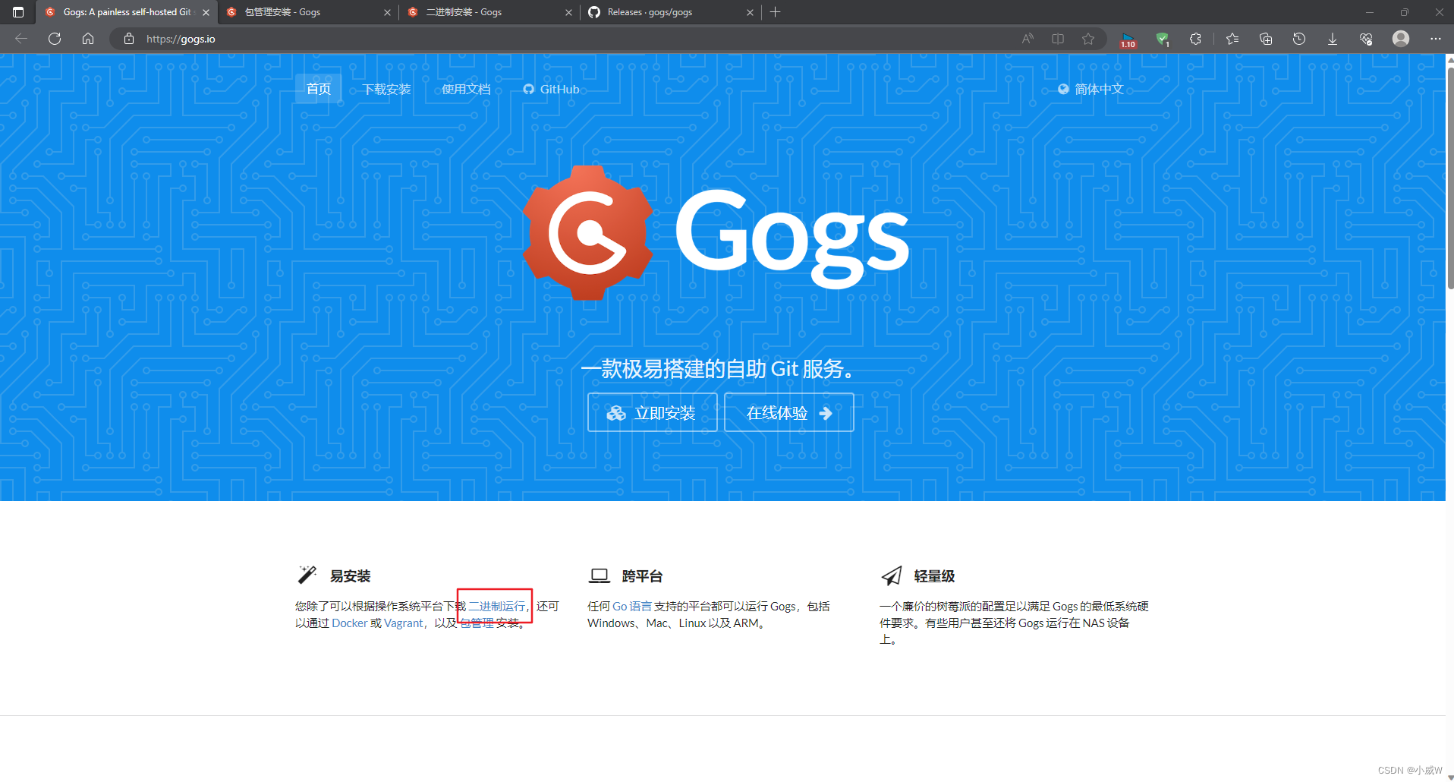Reload the gogs.io page

click(x=55, y=39)
